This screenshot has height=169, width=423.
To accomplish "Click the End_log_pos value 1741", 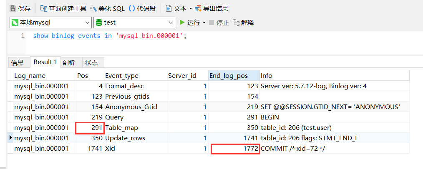I will click(x=234, y=138).
